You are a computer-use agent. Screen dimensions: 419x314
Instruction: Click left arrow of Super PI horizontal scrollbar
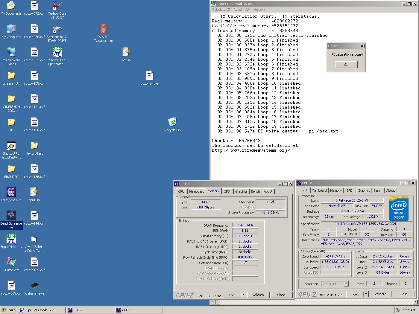213,302
